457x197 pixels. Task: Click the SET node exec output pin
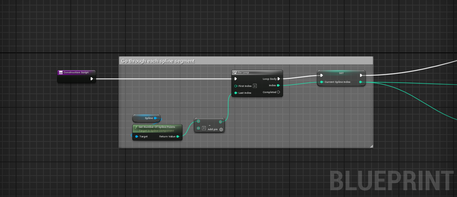tap(361, 75)
